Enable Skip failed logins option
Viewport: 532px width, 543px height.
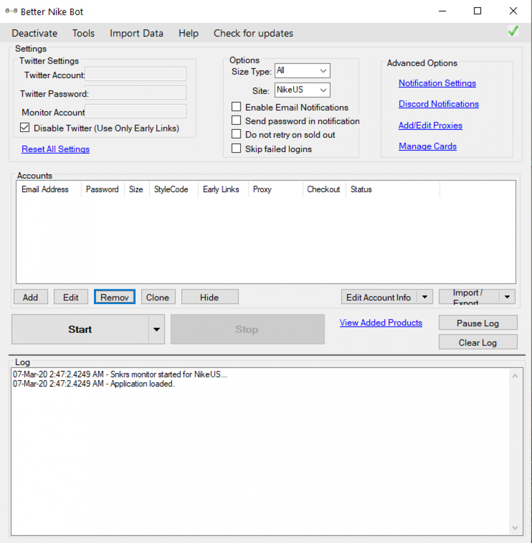point(236,149)
